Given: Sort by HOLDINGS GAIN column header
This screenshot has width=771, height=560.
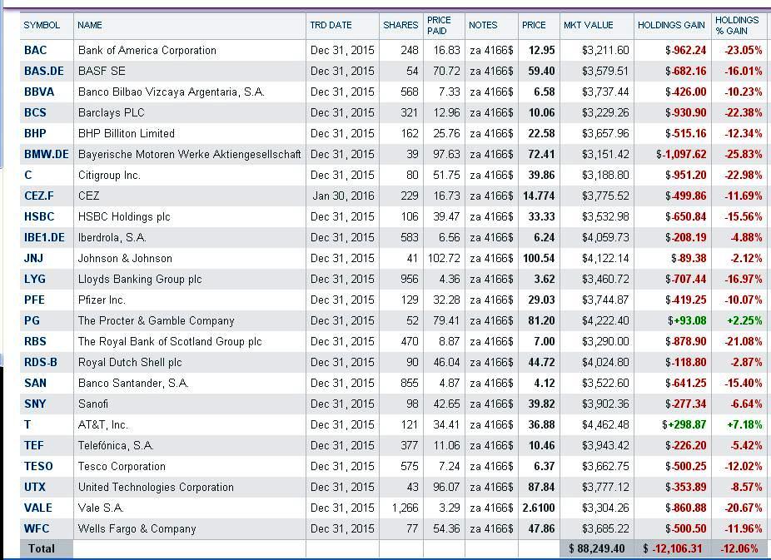Looking at the screenshot, I should click(671, 25).
